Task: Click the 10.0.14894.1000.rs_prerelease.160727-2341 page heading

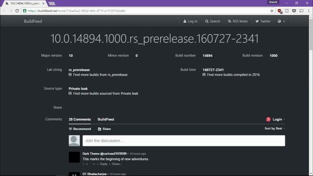Action: click(x=155, y=39)
